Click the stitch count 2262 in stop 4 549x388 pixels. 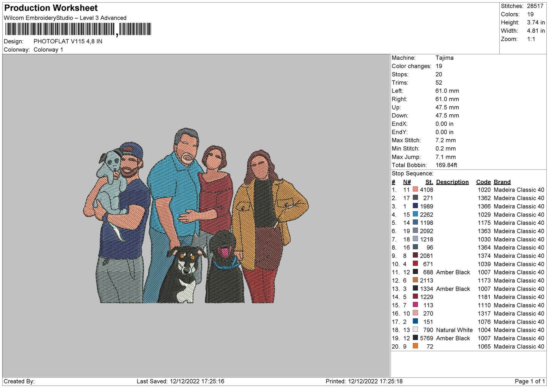[426, 214]
